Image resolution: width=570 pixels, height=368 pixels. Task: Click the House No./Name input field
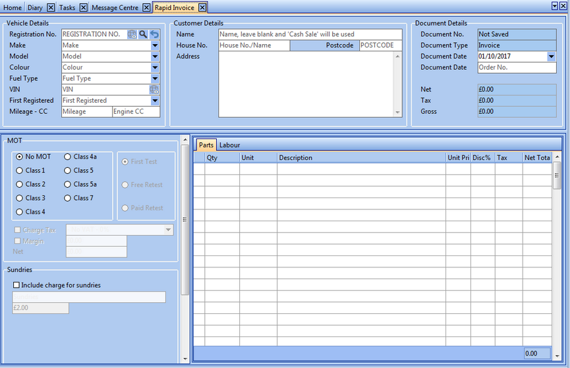pos(254,45)
